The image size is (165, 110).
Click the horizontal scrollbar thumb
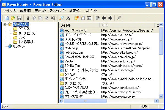[x=85, y=101]
